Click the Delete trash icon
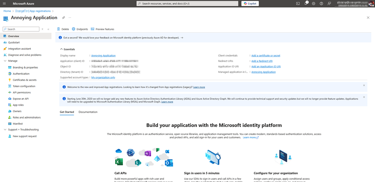Screen dimensions: 375x182 tap(58, 29)
